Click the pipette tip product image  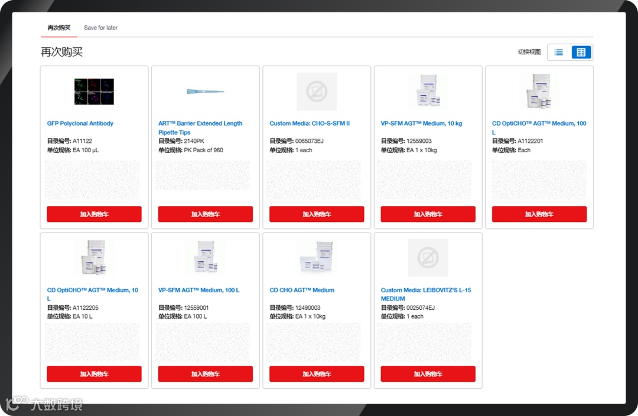click(206, 91)
